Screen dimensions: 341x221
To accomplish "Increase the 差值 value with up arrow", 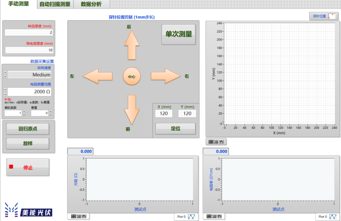I will [50, 112].
